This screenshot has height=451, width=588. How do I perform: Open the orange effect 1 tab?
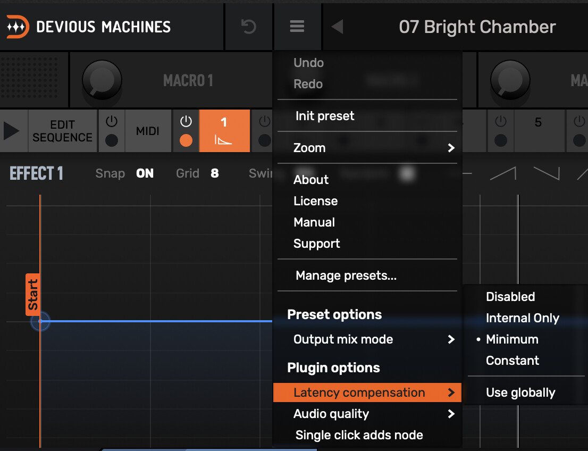point(224,131)
